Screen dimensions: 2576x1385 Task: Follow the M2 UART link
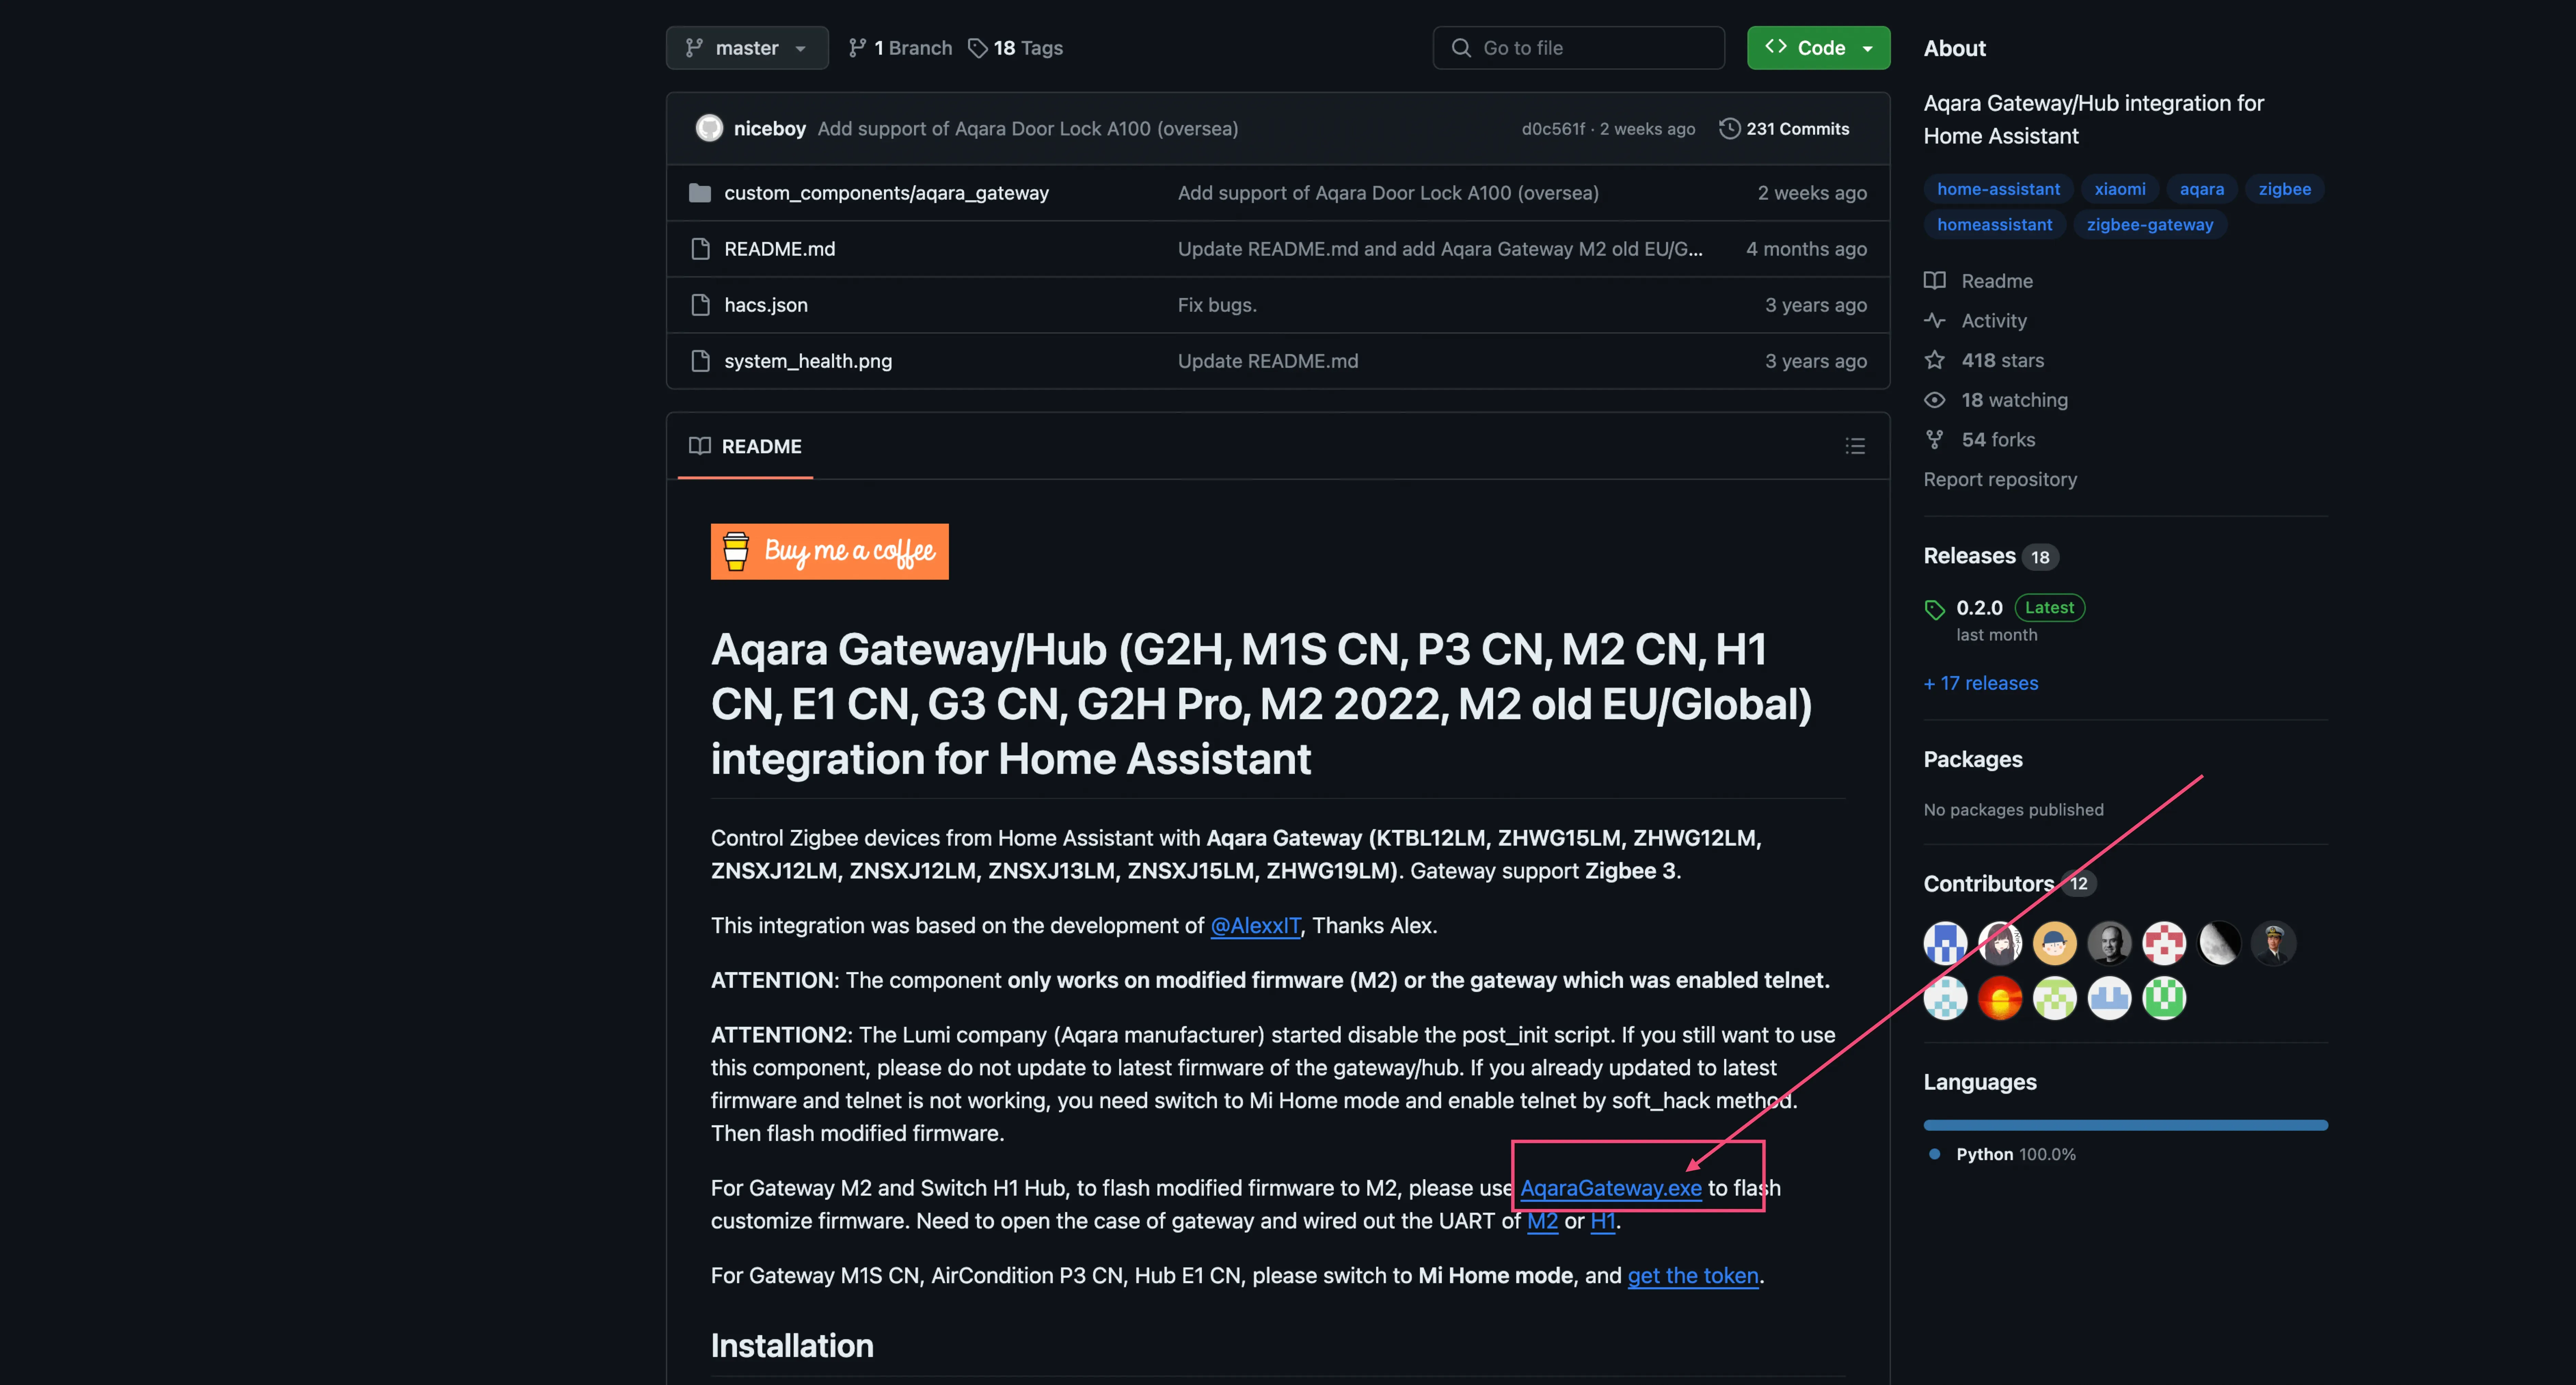(1542, 1221)
